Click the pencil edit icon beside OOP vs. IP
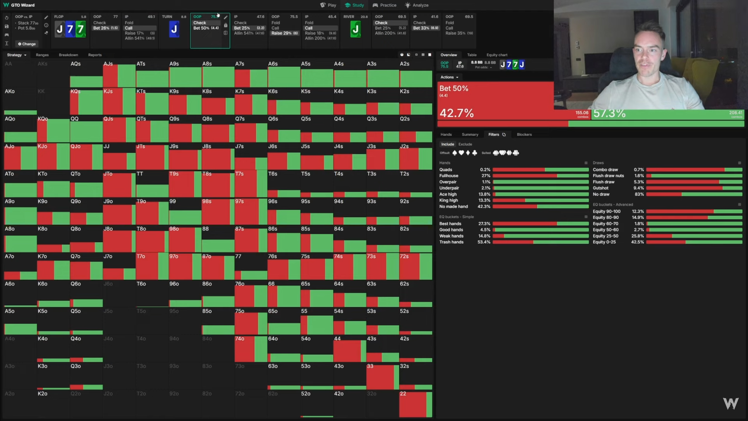The height and width of the screenshot is (421, 748). [46, 18]
